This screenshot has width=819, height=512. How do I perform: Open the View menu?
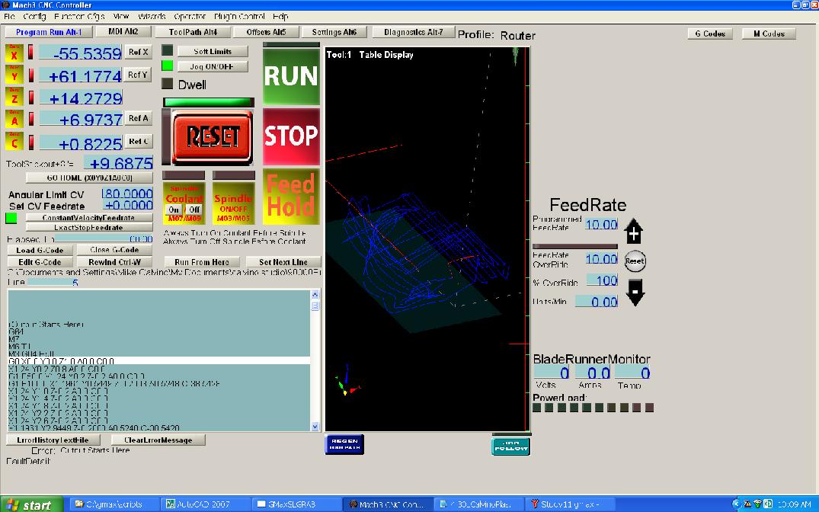(x=121, y=17)
